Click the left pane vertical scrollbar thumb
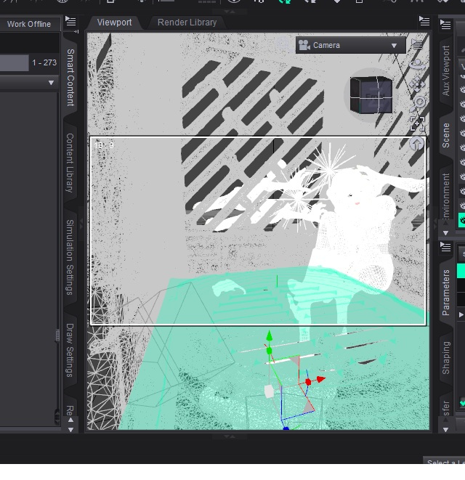Screen dimensions: 465x480 click(x=57, y=415)
